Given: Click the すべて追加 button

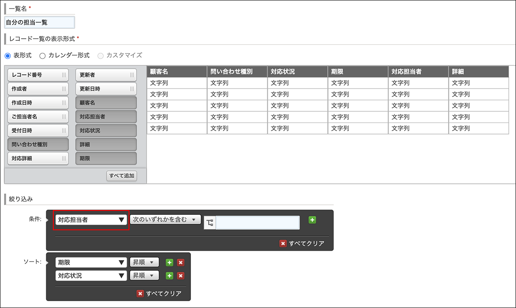Looking at the screenshot, I should [x=121, y=176].
